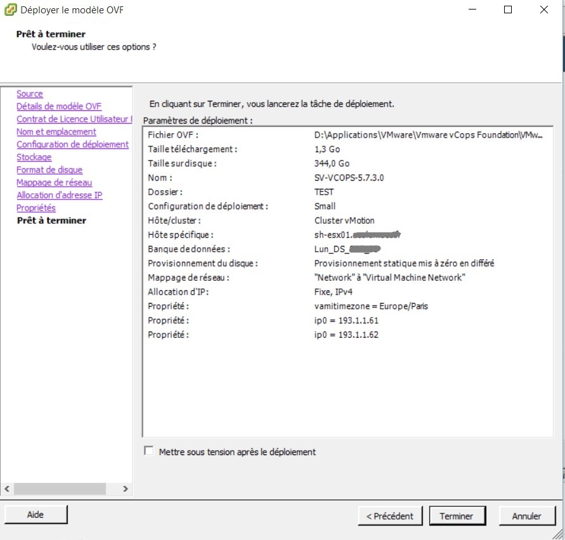Image resolution: width=565 pixels, height=540 pixels.
Task: Select the Lun_DS datastore value
Action: [347, 249]
